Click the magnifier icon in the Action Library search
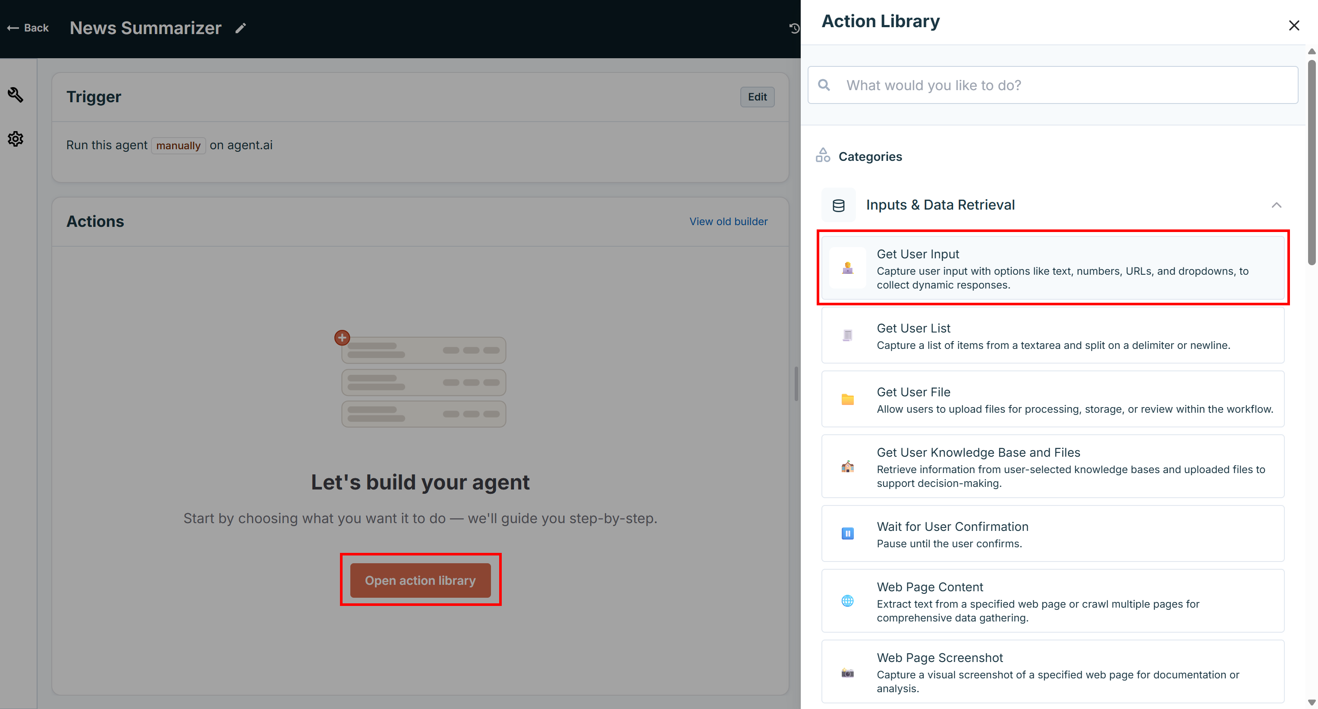Image resolution: width=1318 pixels, height=709 pixels. tap(824, 85)
